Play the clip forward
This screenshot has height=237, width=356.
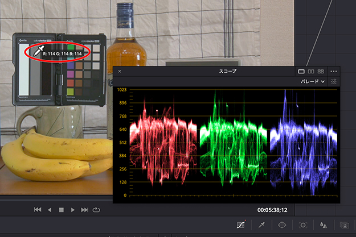pos(72,210)
